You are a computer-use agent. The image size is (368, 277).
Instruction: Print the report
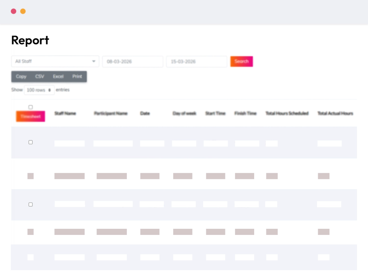coord(77,77)
